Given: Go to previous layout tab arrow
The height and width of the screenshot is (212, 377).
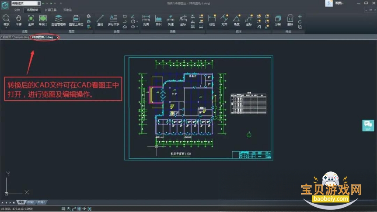Looking at the screenshot, I should point(6,202).
